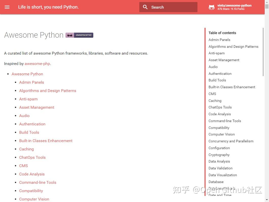269x202 pixels.
Task: Jump to Cryptography in table of contents
Action: point(219,155)
